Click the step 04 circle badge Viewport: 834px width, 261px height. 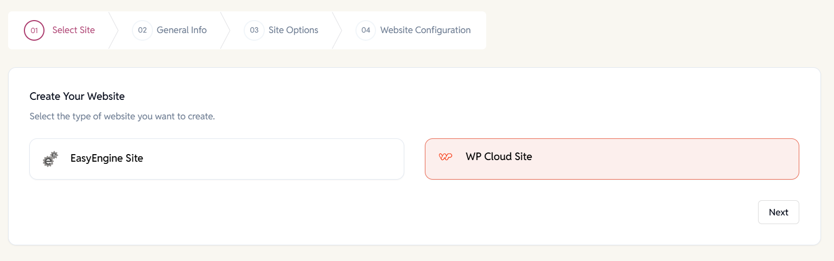pyautogui.click(x=366, y=30)
